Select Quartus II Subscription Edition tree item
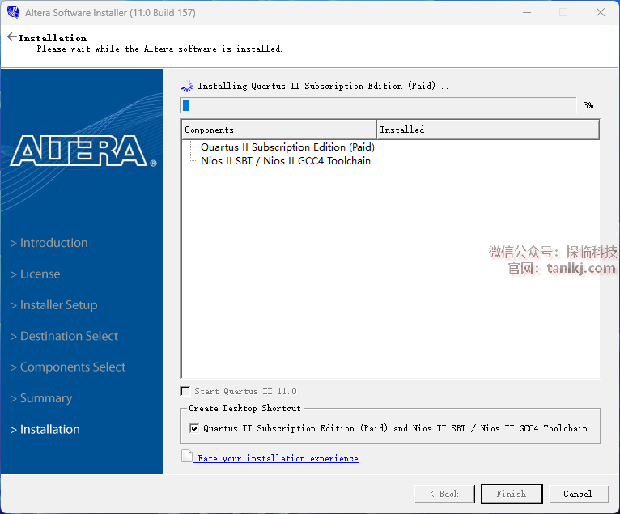This screenshot has width=620, height=514. click(287, 147)
